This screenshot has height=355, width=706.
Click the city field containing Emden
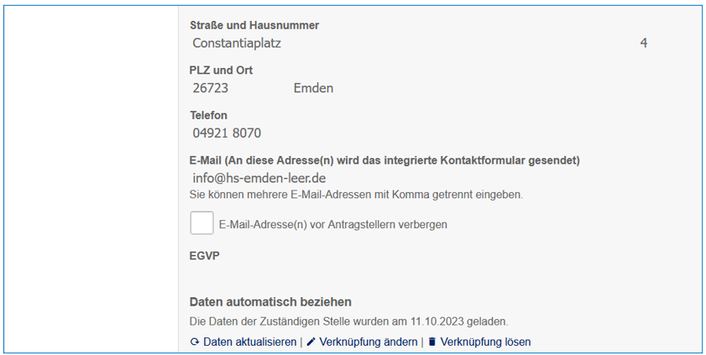pyautogui.click(x=313, y=88)
